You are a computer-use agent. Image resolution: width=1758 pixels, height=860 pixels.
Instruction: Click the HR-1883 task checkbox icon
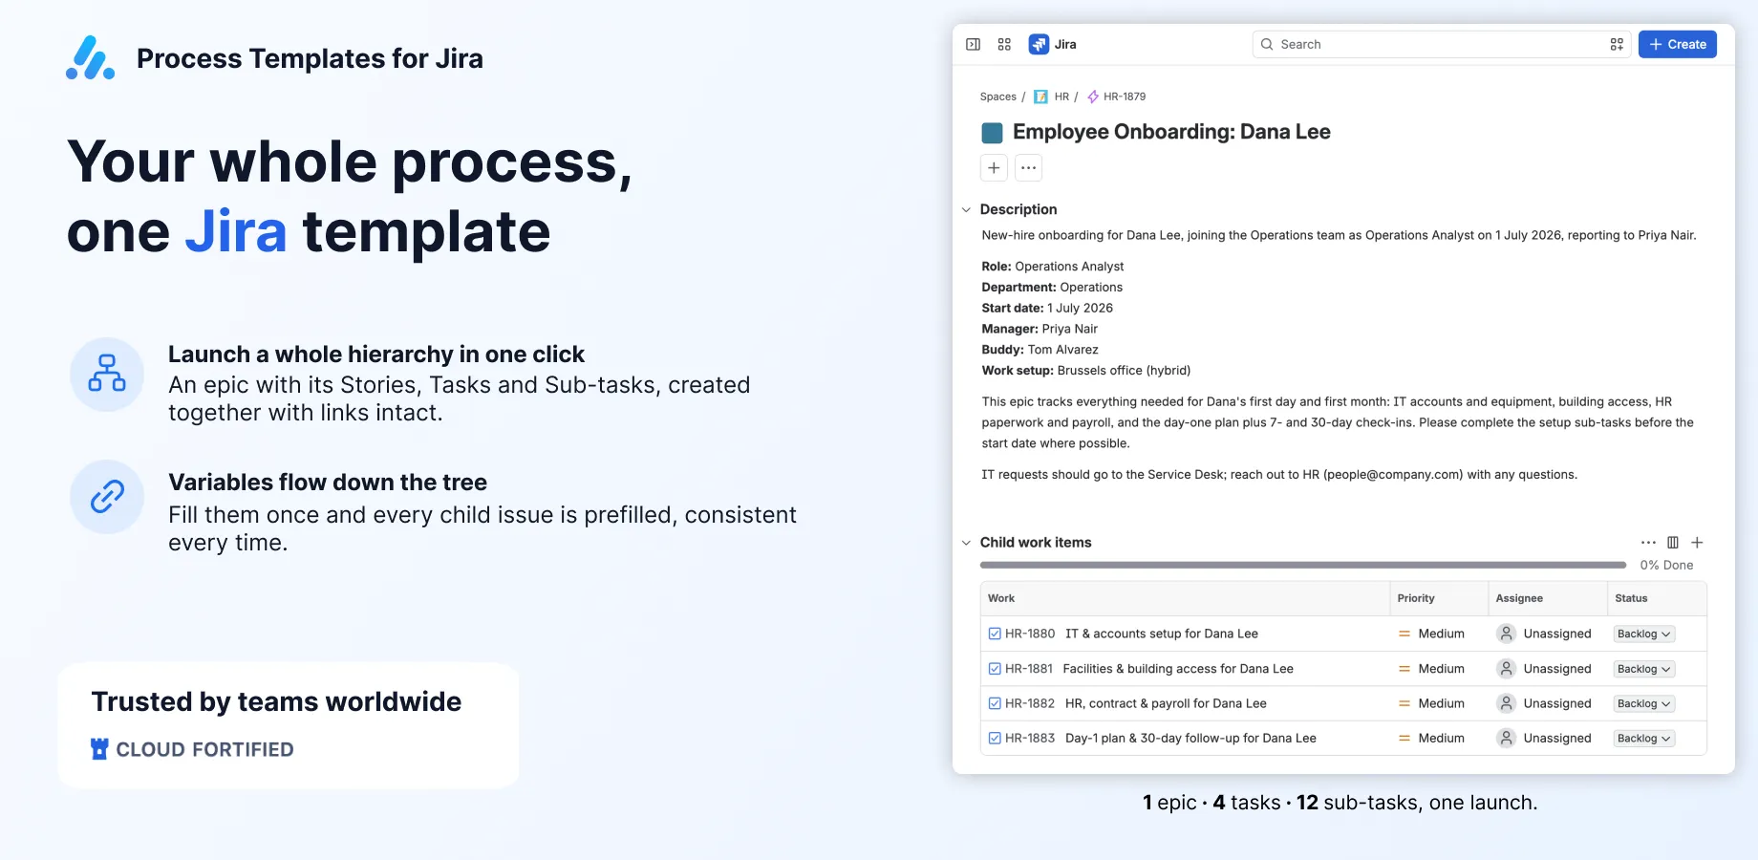995,738
